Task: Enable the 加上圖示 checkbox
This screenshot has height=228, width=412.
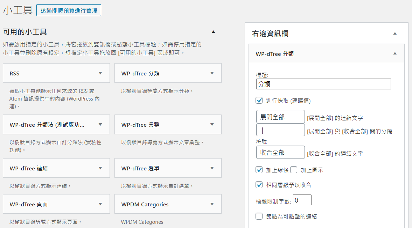Action: click(294, 170)
